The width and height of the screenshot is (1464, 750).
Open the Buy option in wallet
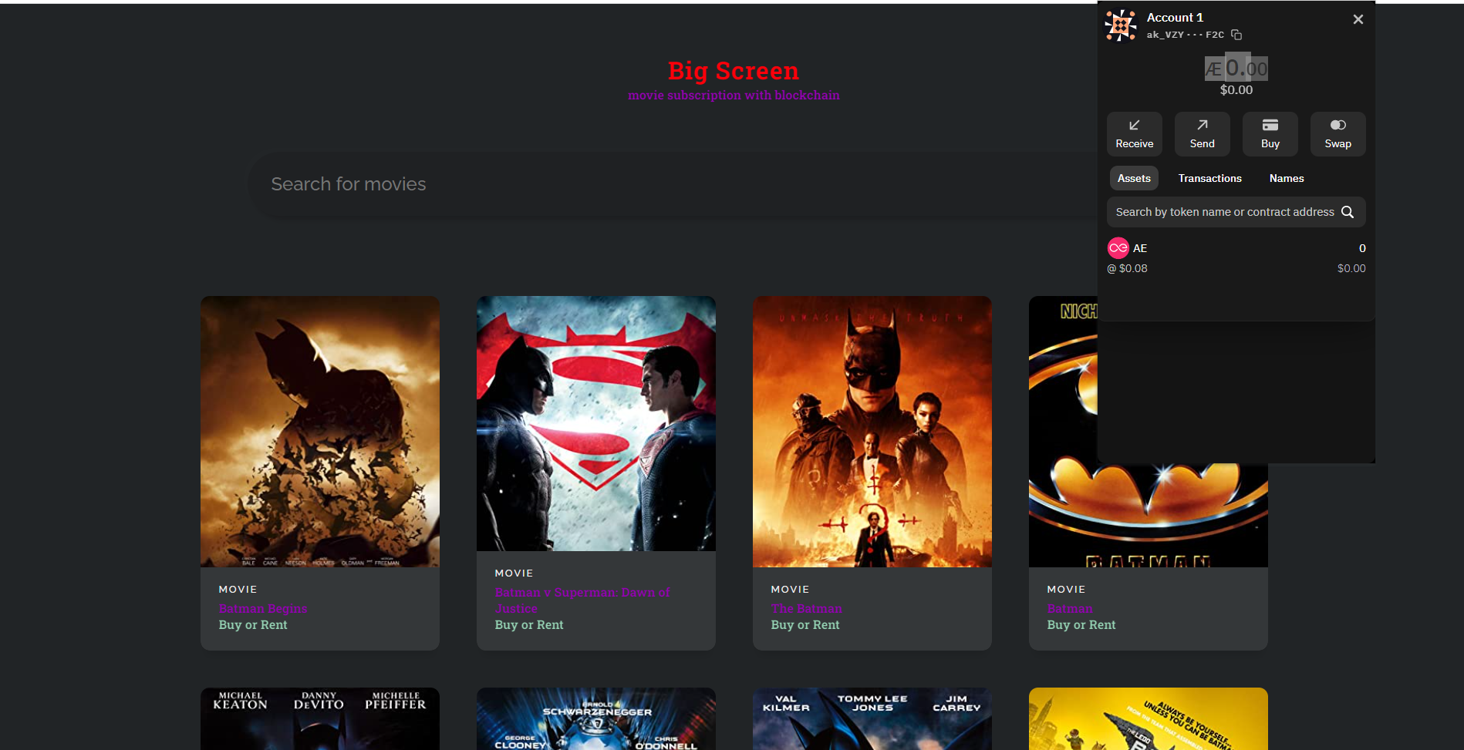pos(1270,134)
